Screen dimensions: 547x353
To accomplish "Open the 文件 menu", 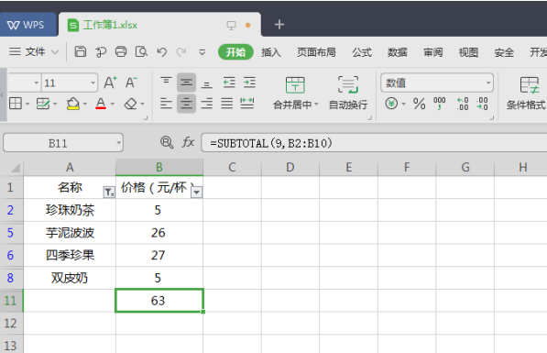I will point(34,52).
